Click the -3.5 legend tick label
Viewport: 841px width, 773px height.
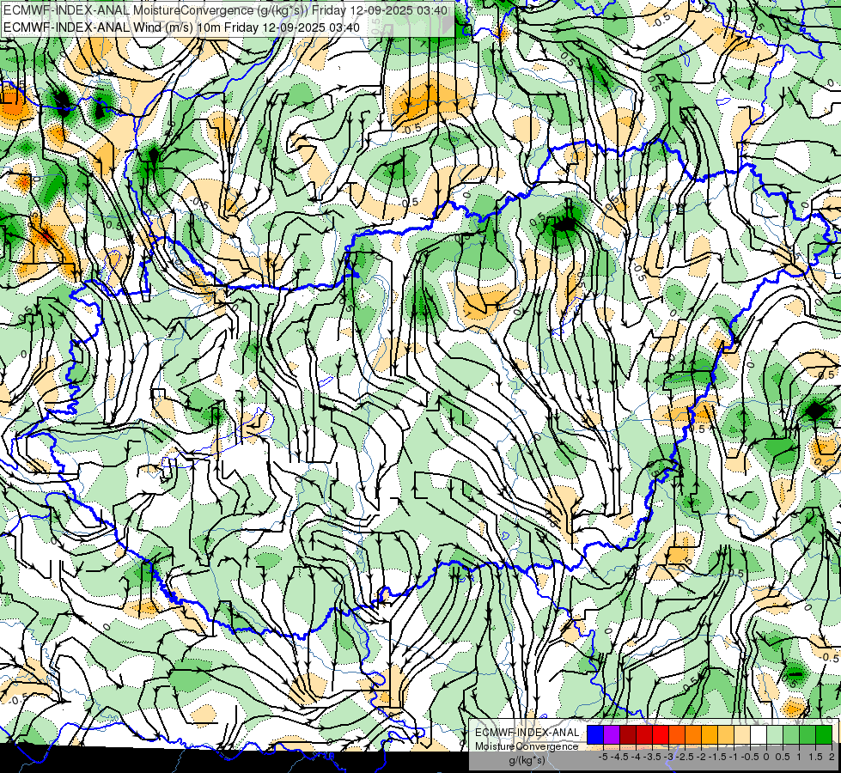pos(653,757)
